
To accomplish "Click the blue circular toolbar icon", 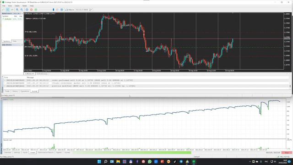I will [x=27, y=10].
